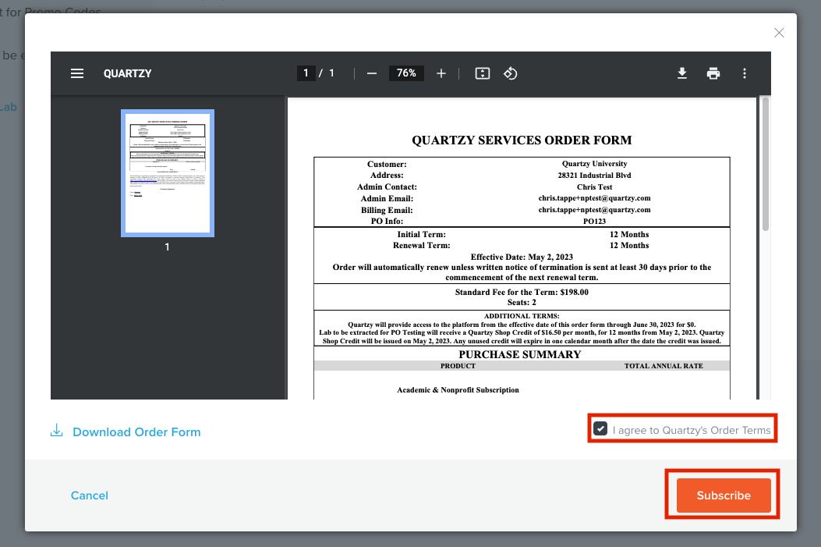This screenshot has height=547, width=821.
Task: Select the page 1 thumbnail
Action: pyautogui.click(x=168, y=173)
